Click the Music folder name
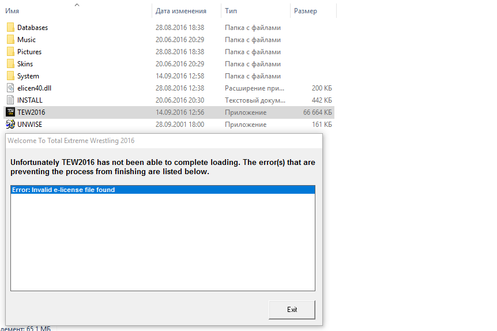The image size is (497, 331). point(27,40)
